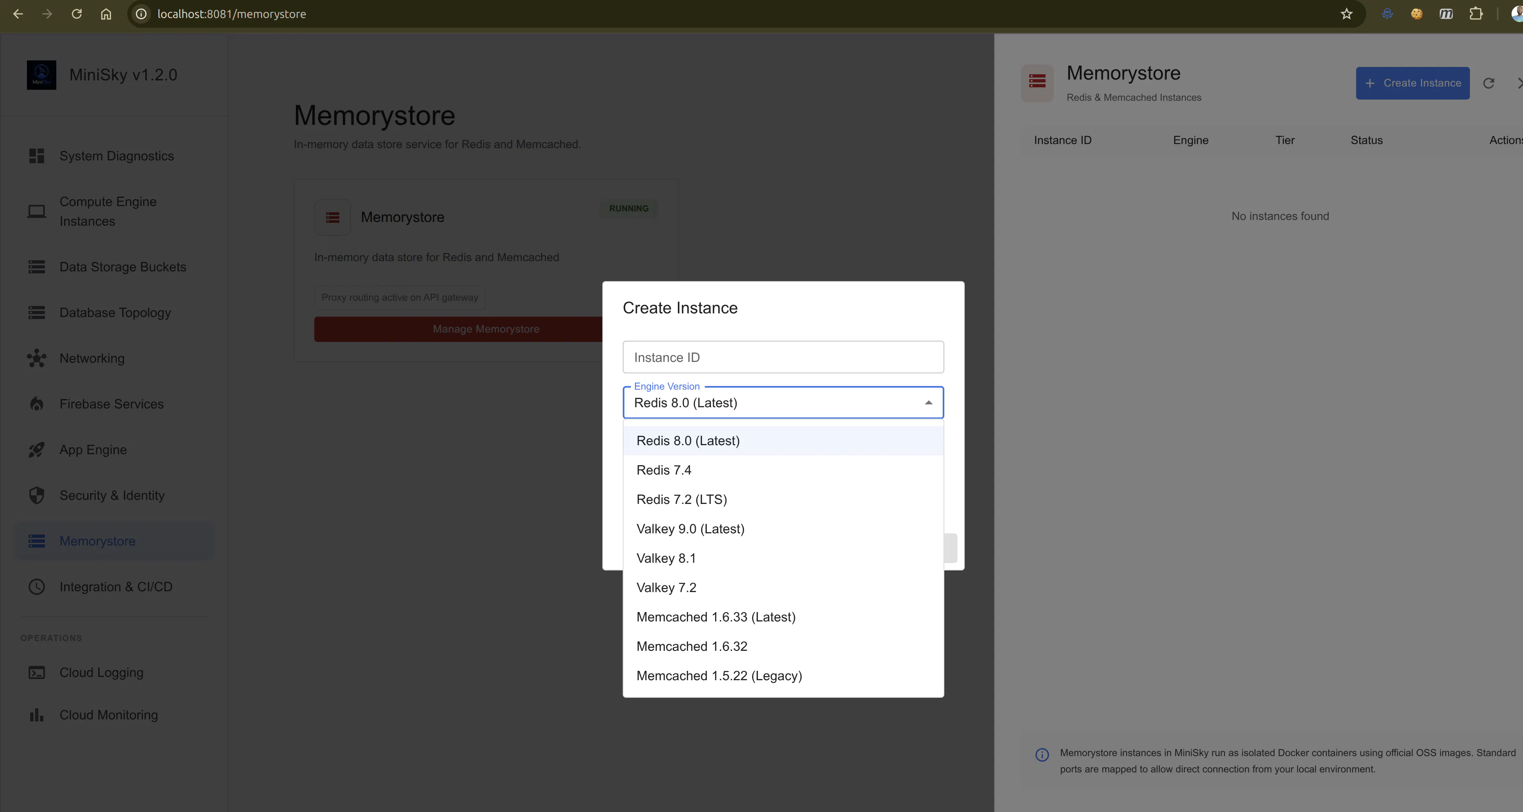This screenshot has width=1523, height=812.
Task: Click the browser address bar URL
Action: coord(232,13)
